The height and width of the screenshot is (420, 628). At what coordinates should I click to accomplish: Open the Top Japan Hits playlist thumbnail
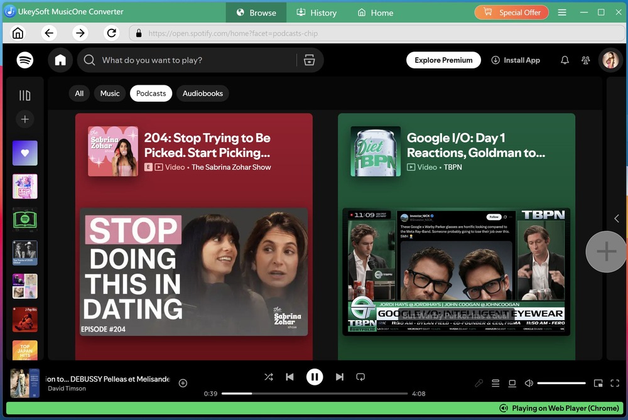pos(25,350)
